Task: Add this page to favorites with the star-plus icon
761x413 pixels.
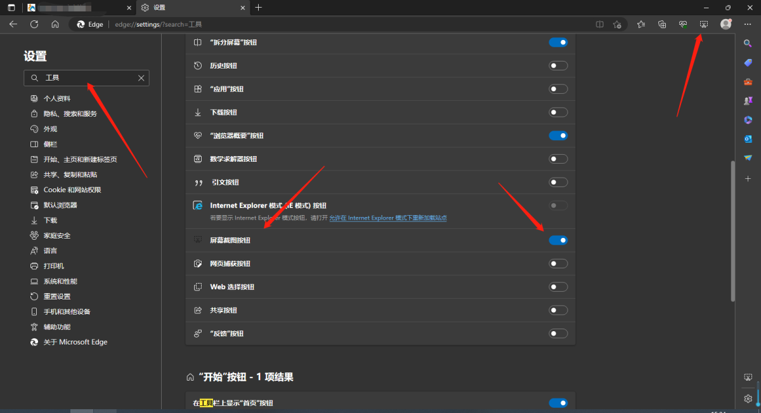Action: [618, 24]
